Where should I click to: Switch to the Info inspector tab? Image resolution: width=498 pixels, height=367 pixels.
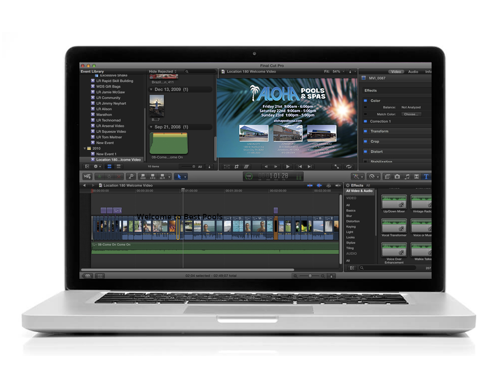point(428,72)
